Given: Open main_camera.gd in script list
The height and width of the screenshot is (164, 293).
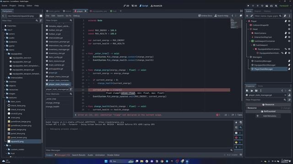Looking at the screenshot, I should tap(56, 65).
